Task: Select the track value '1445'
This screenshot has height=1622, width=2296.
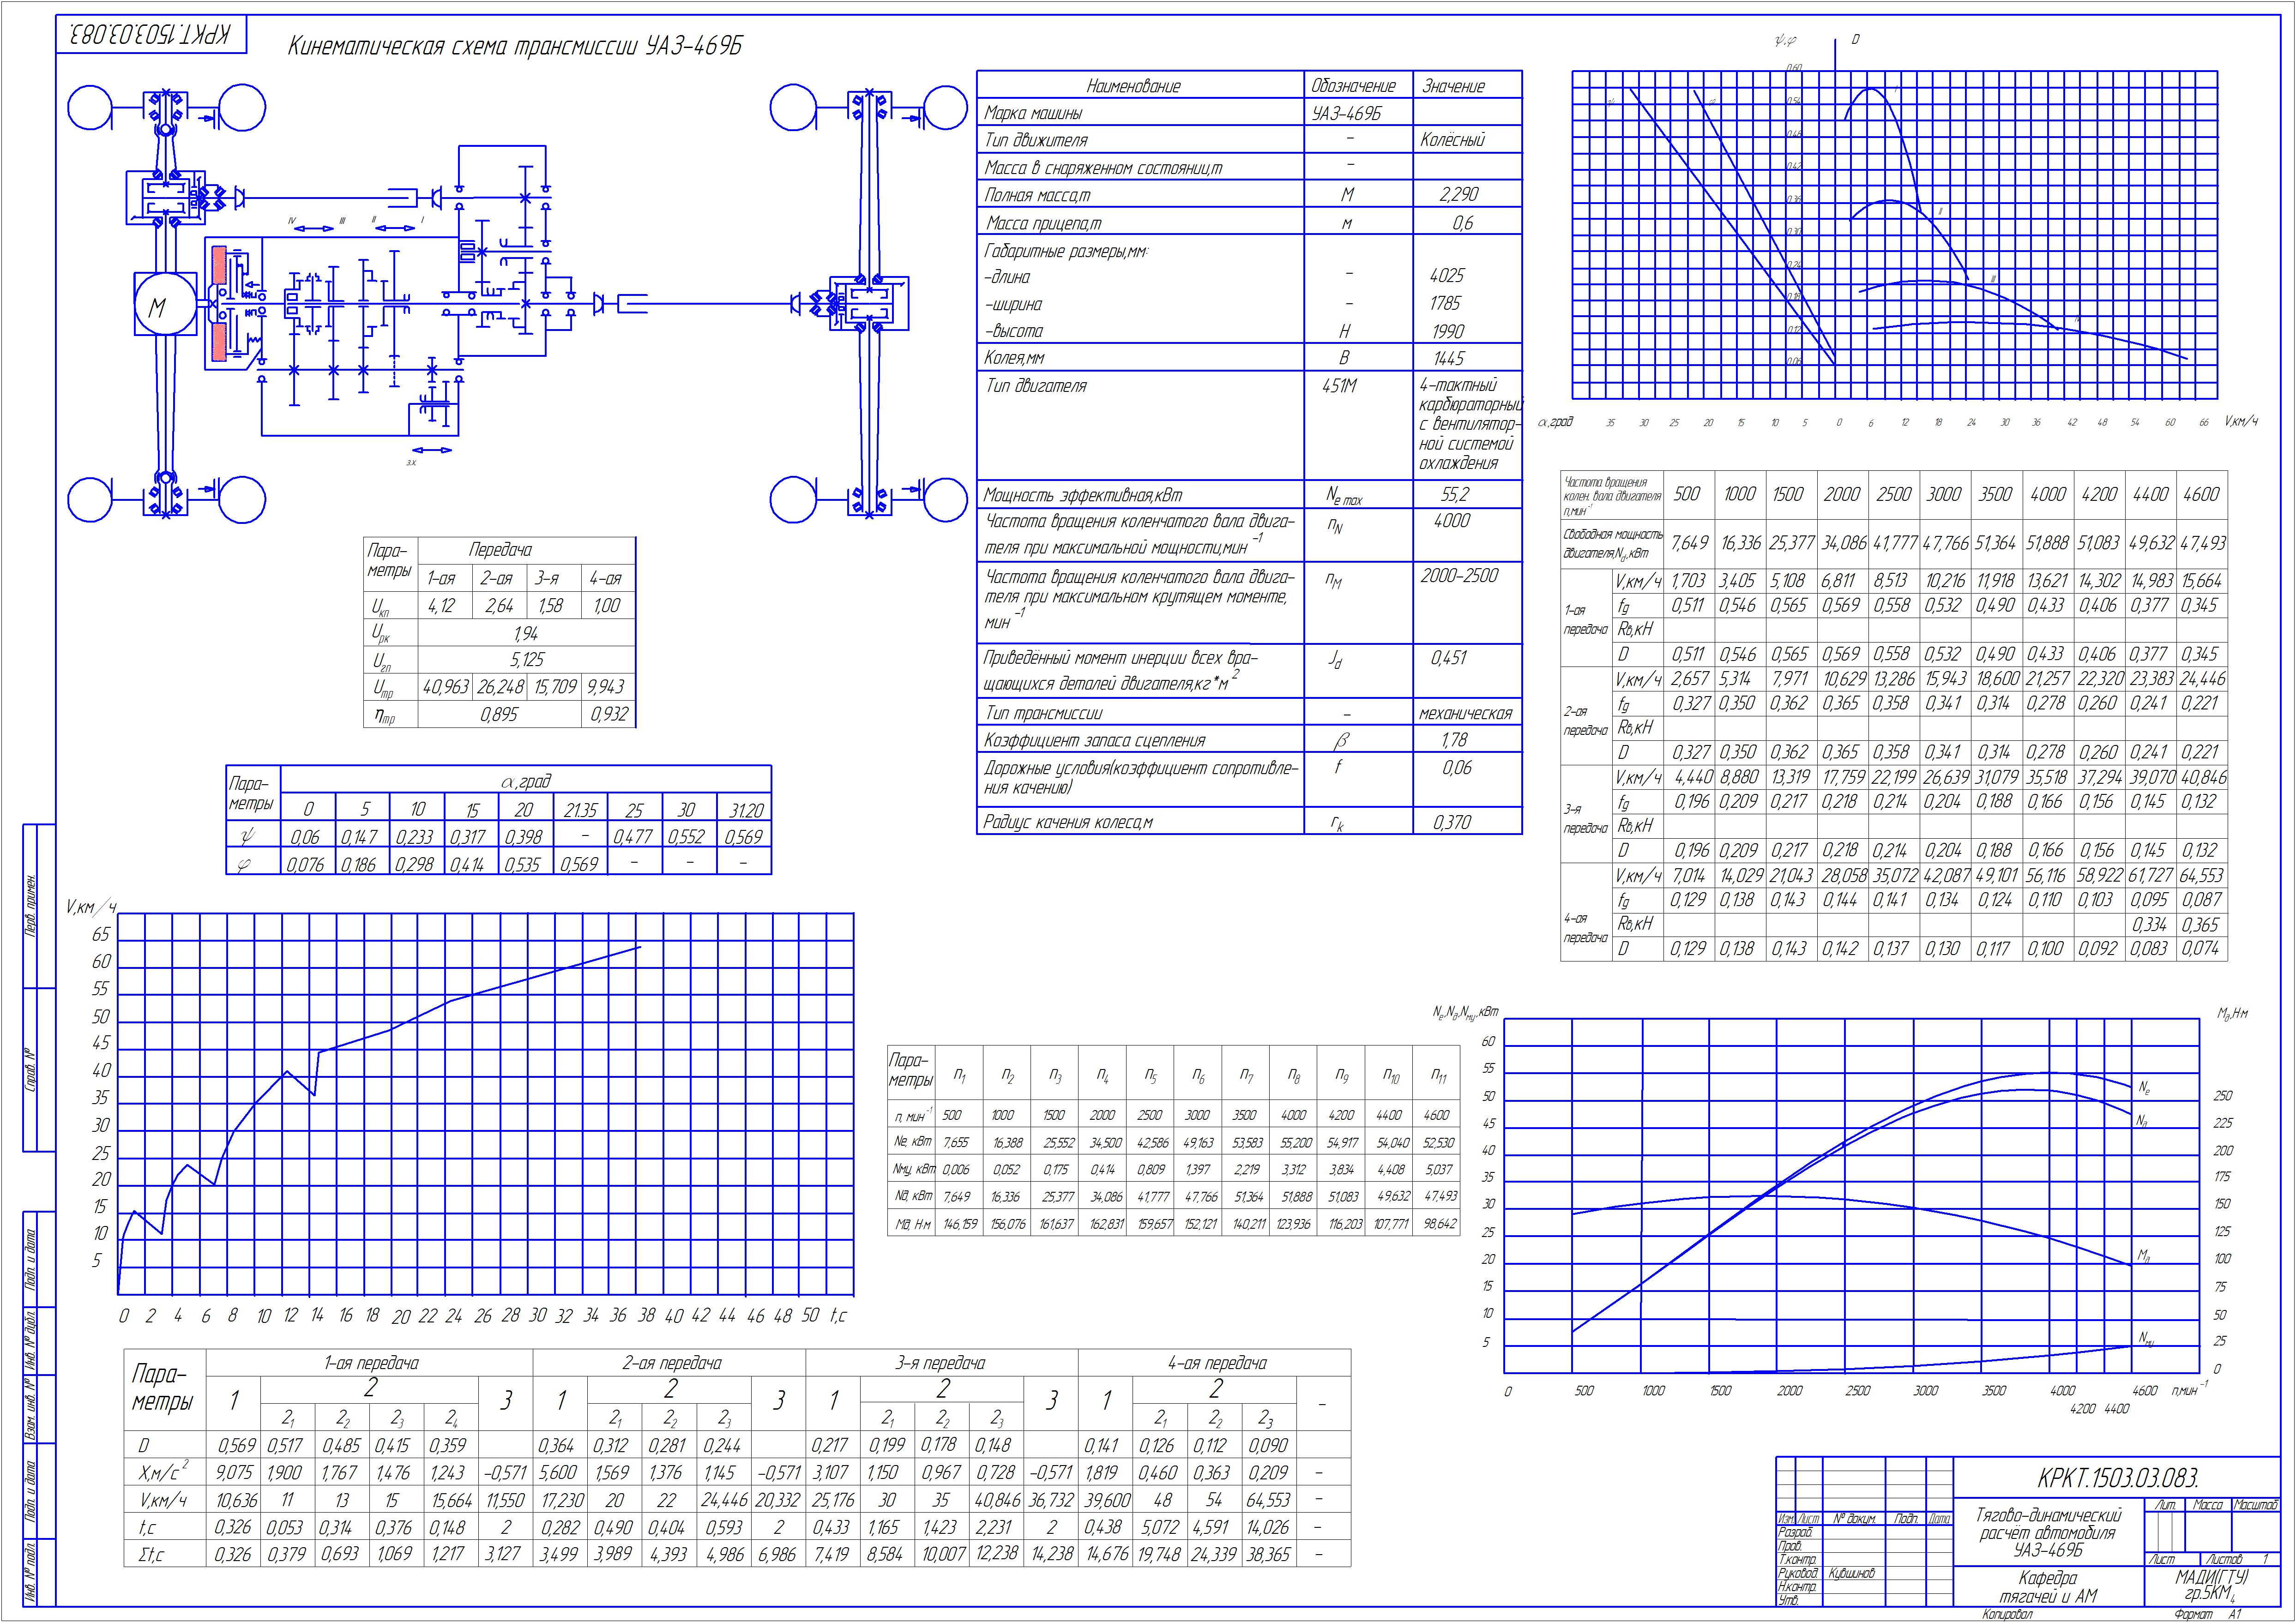Action: [1448, 358]
